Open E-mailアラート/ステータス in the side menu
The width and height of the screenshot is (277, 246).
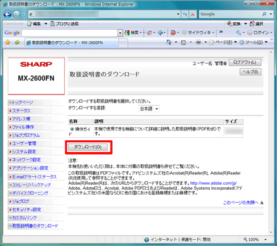pyautogui.click(x=34, y=177)
